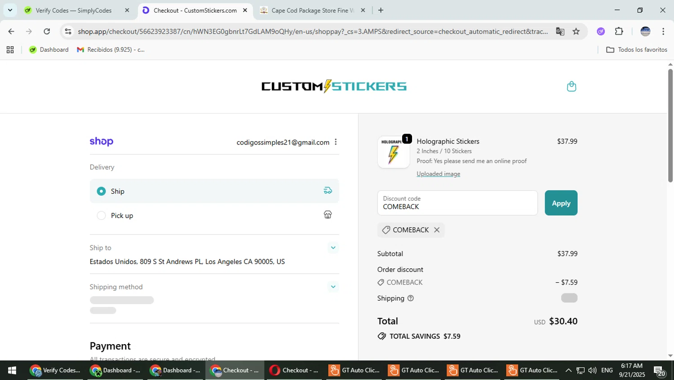Image resolution: width=674 pixels, height=380 pixels.
Task: Go forward with the forward arrow
Action: tap(29, 31)
